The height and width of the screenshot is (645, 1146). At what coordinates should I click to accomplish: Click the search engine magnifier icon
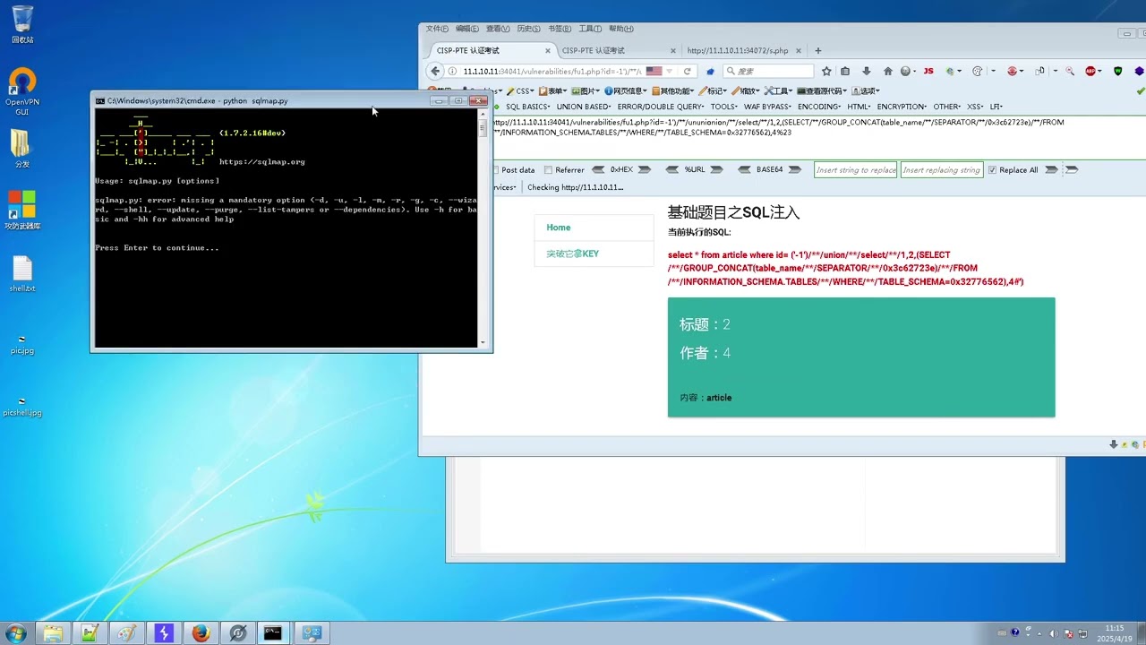point(731,71)
